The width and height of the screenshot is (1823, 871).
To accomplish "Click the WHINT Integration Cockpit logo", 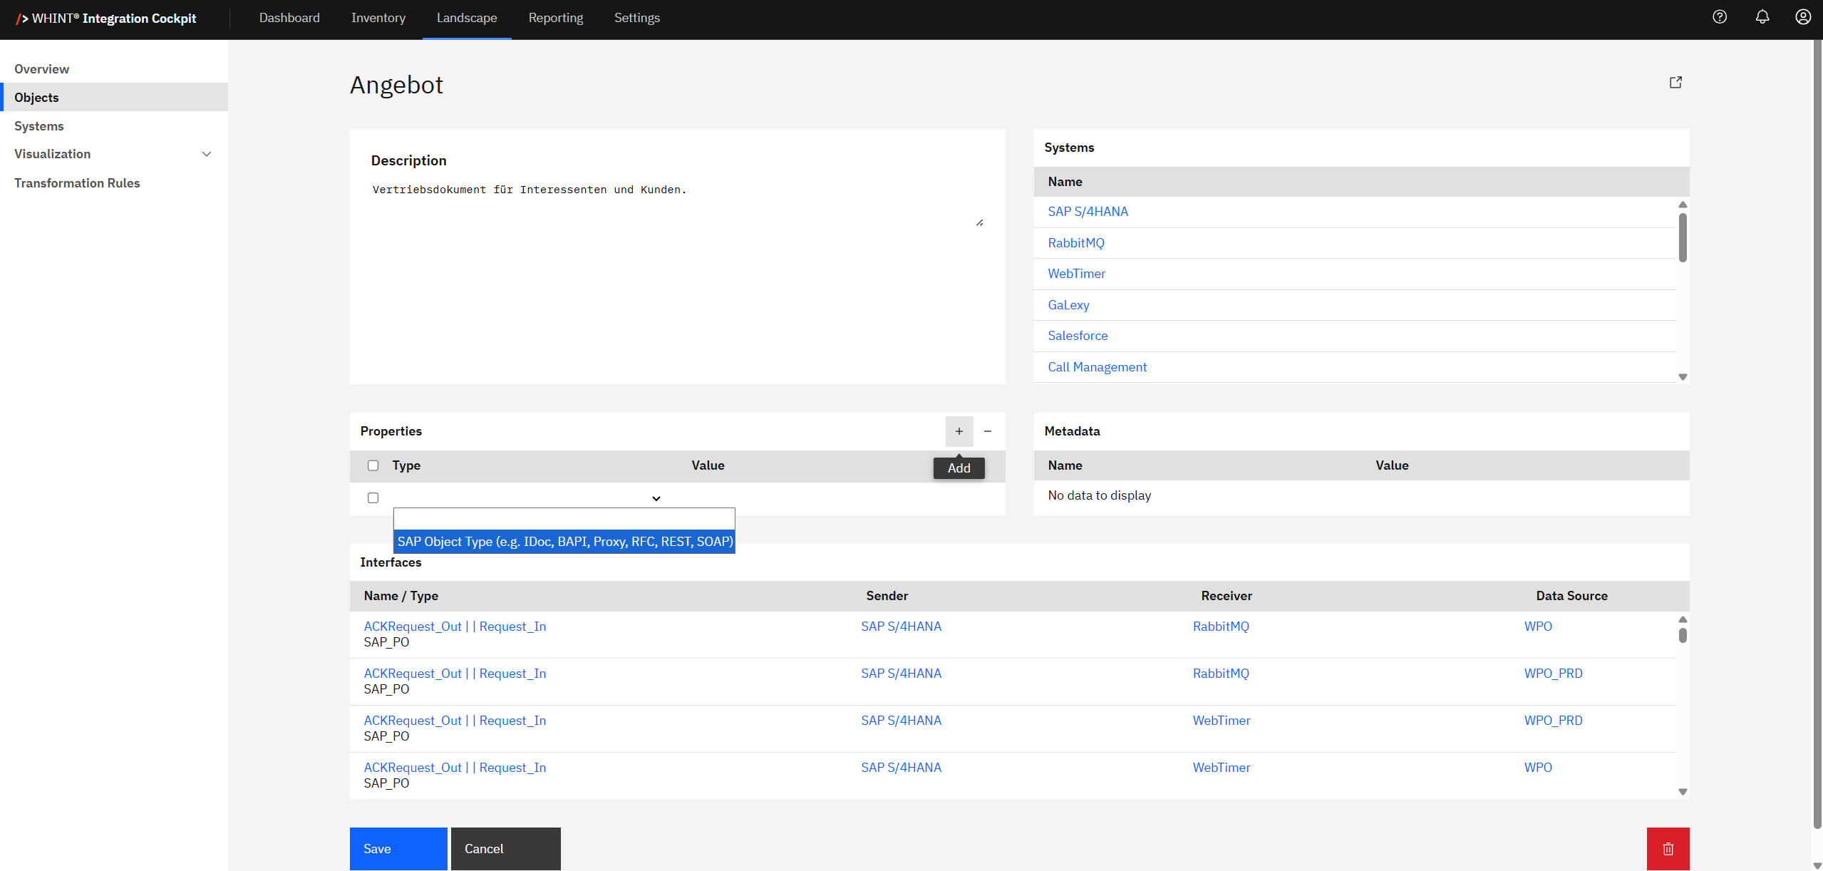I will (107, 19).
